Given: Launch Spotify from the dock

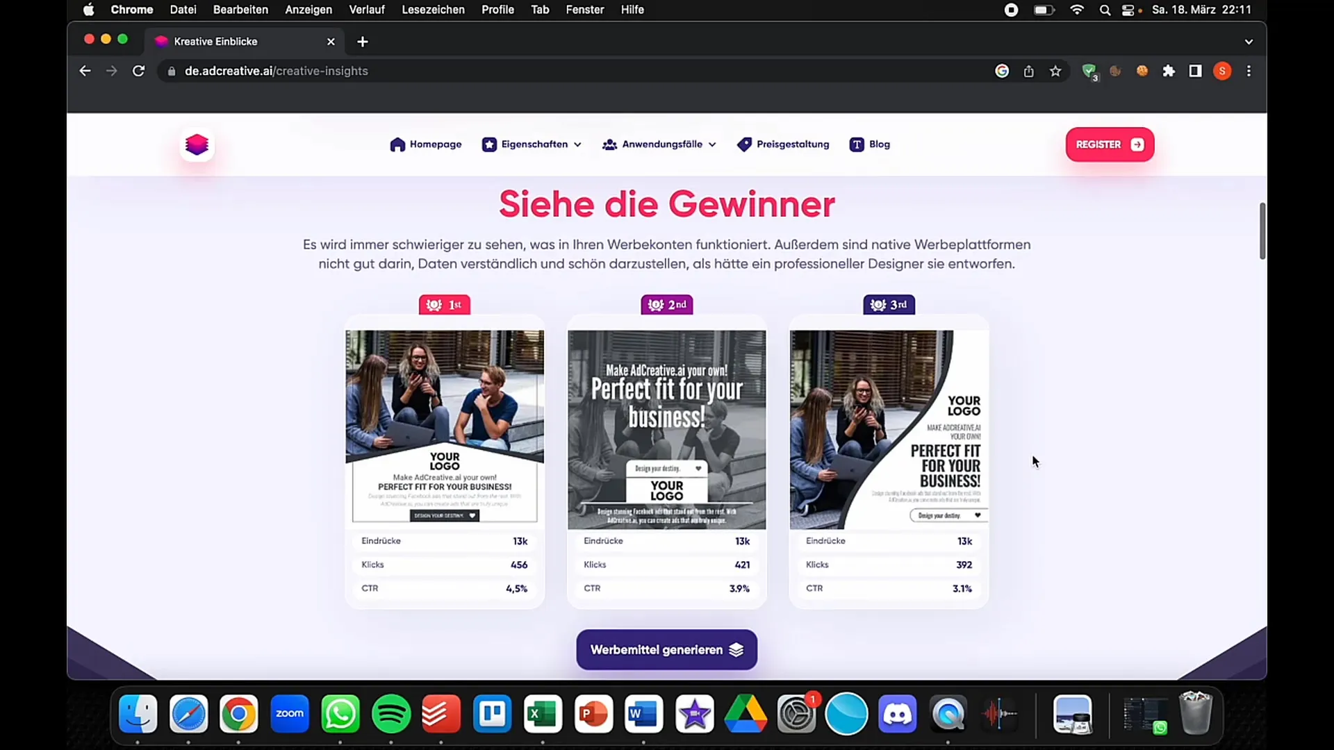Looking at the screenshot, I should click(x=391, y=714).
